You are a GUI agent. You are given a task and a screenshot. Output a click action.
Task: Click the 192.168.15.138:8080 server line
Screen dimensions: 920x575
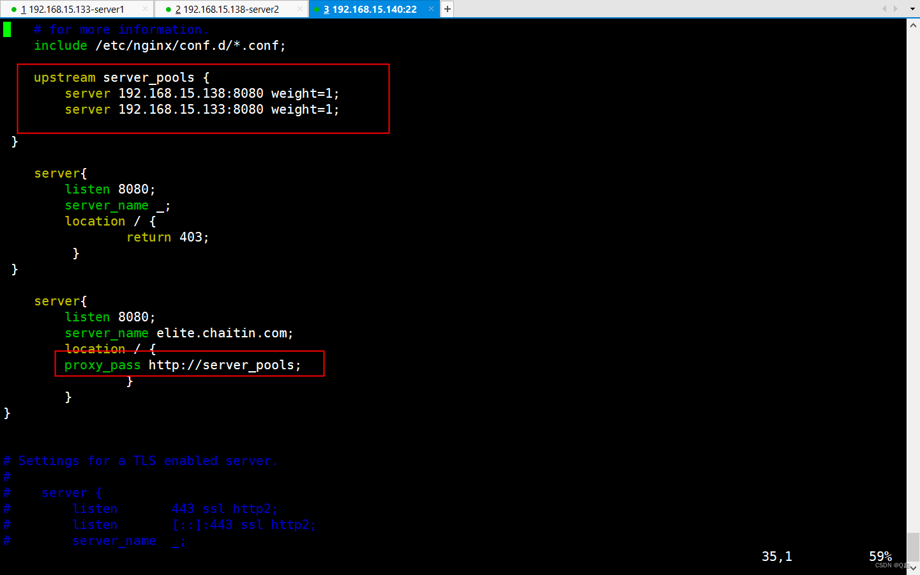[x=202, y=93]
